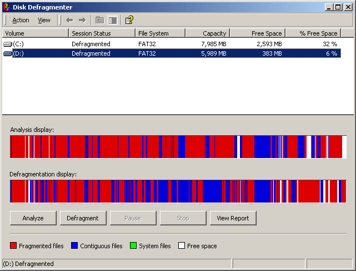
Task: Click the 'Fragmented files' legend label
Action: pyautogui.click(x=41, y=246)
